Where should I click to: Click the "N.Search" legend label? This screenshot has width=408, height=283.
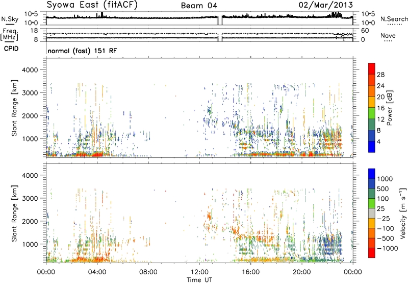pyautogui.click(x=394, y=19)
